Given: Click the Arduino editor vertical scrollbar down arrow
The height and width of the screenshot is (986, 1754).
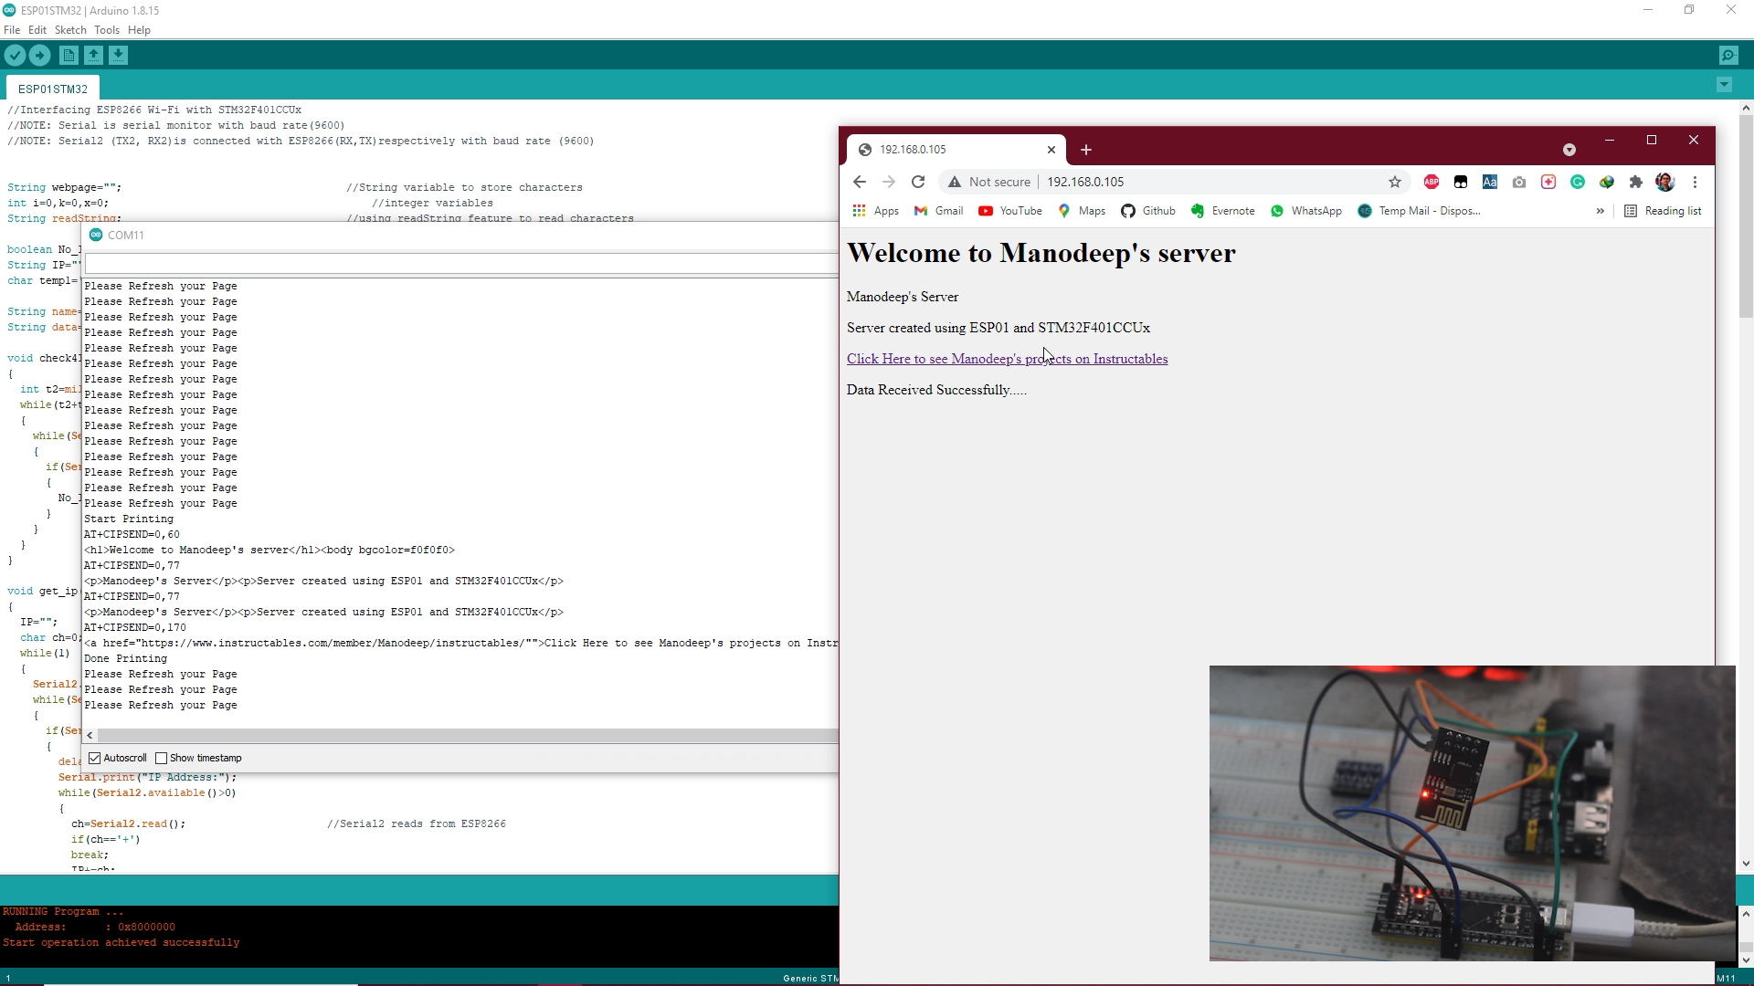Looking at the screenshot, I should point(1746,864).
